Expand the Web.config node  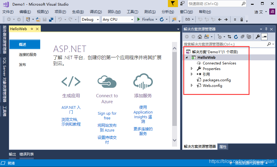[x=192, y=85]
